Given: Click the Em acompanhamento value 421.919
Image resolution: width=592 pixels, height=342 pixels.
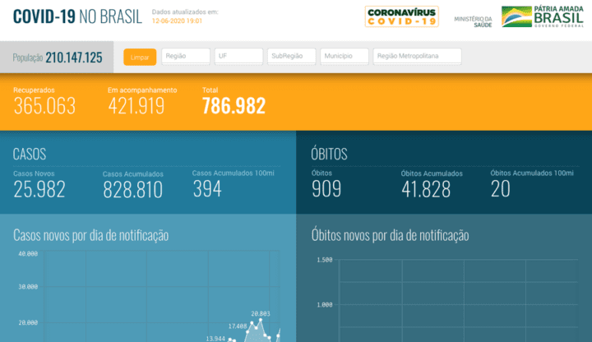Looking at the screenshot, I should coord(136,106).
